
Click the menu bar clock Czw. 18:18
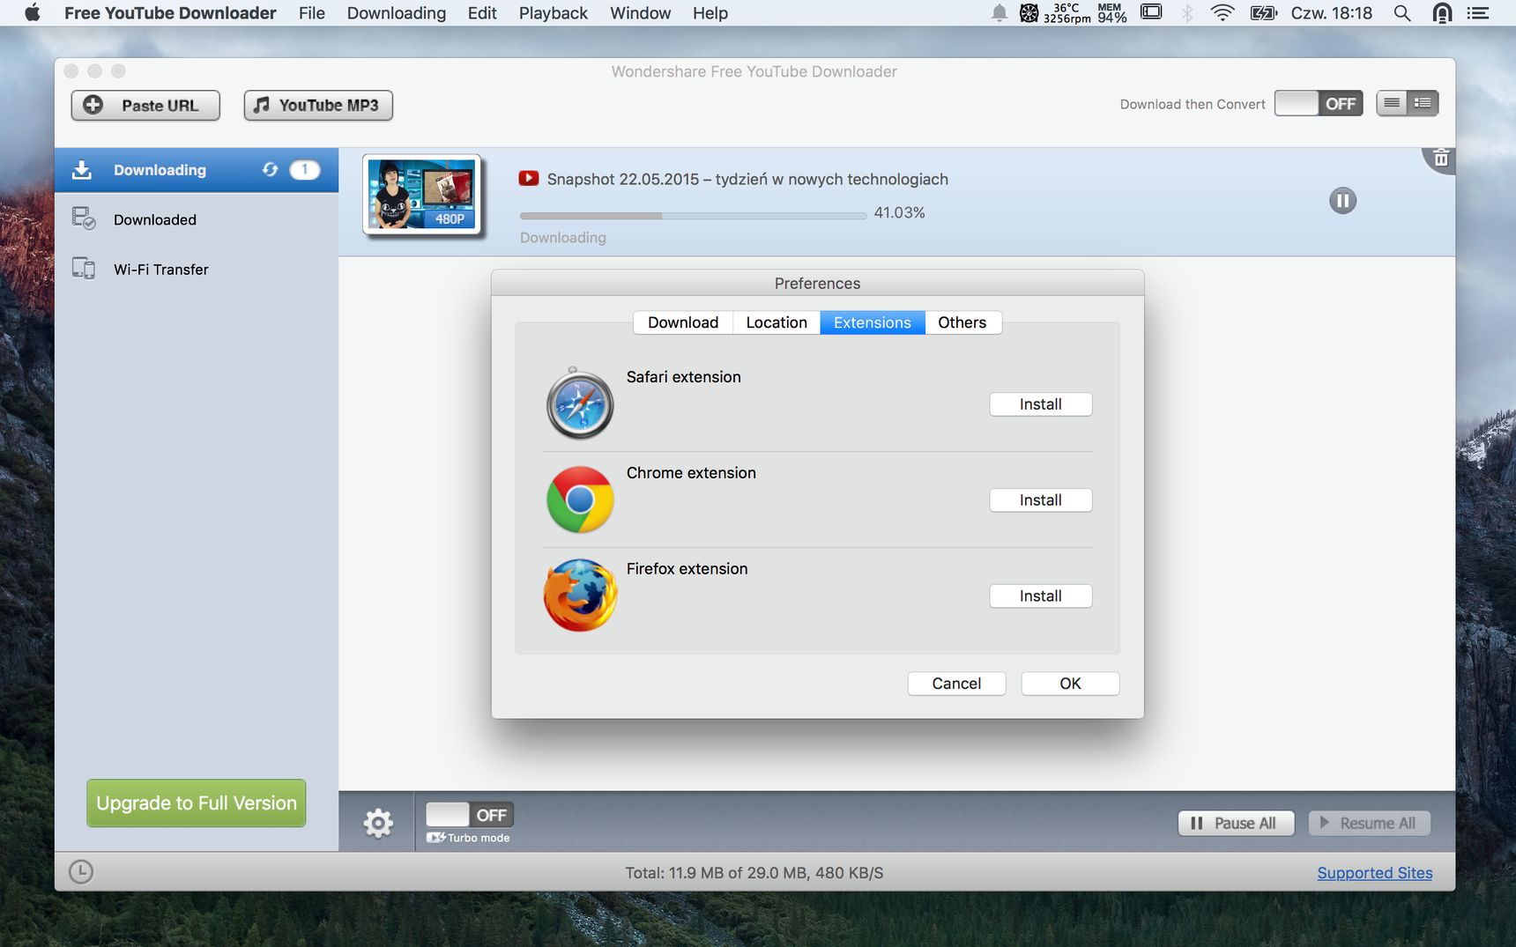[x=1332, y=12]
